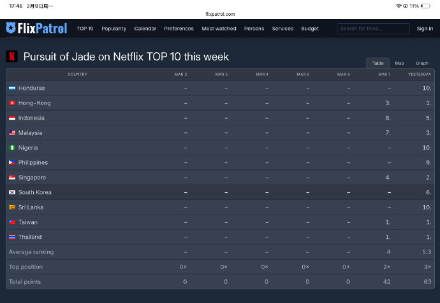The width and height of the screenshot is (440, 303).
Task: Tap the battery indicator icon
Action: [426, 6]
